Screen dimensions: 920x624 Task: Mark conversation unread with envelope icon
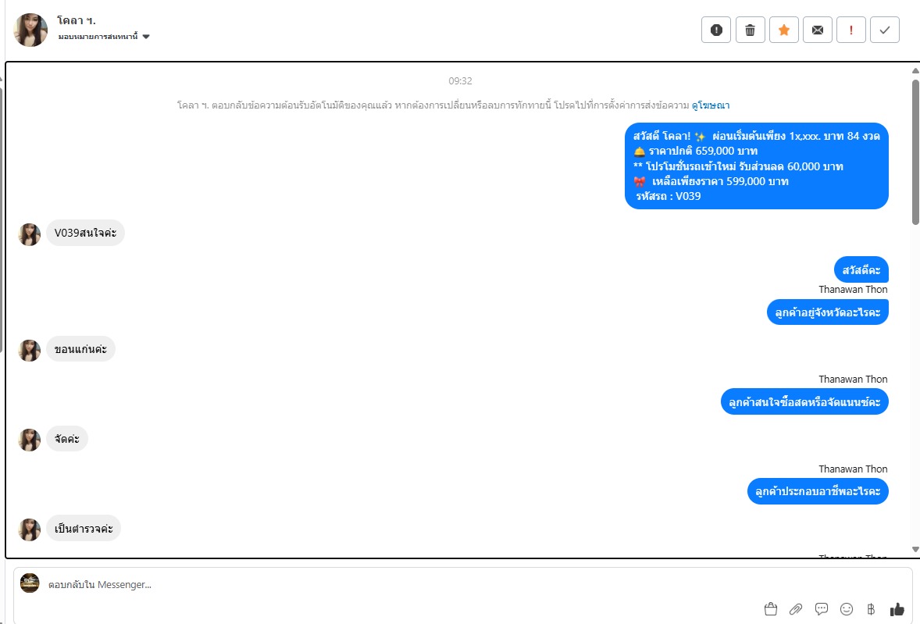pos(818,30)
